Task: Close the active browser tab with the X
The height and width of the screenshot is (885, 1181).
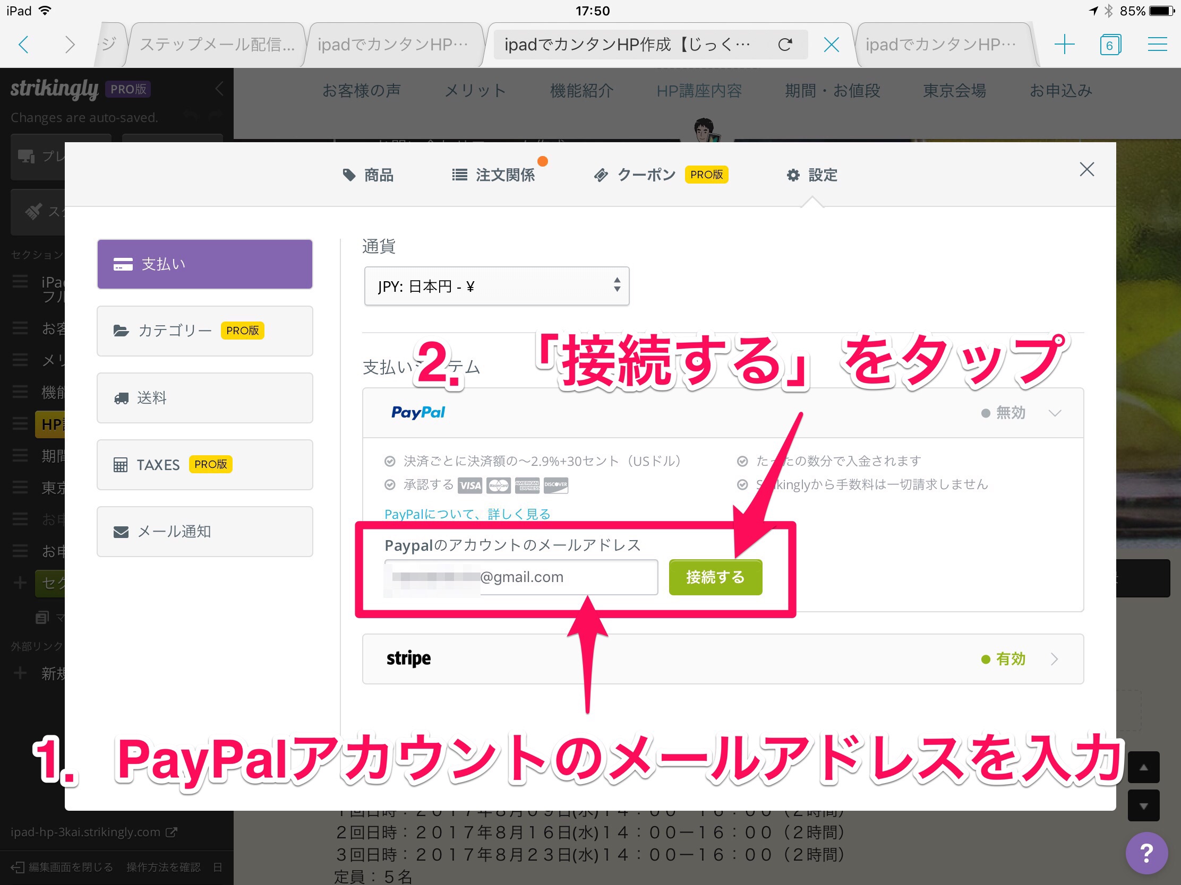Action: (831, 44)
